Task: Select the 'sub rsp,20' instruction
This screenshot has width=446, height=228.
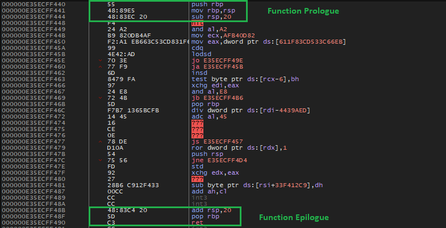Action: click(x=212, y=17)
